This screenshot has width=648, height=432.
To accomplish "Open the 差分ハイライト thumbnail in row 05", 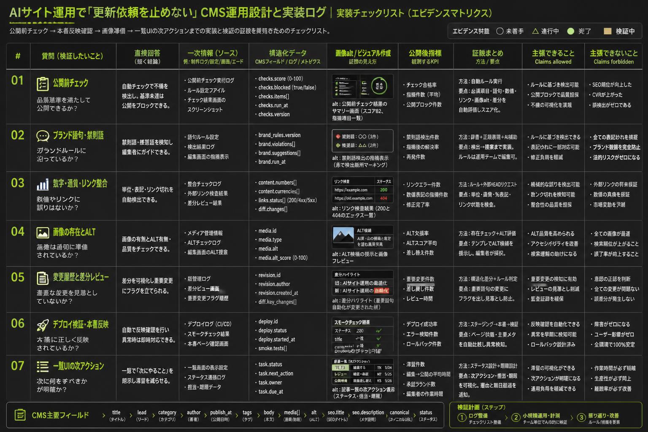I will coord(362,283).
